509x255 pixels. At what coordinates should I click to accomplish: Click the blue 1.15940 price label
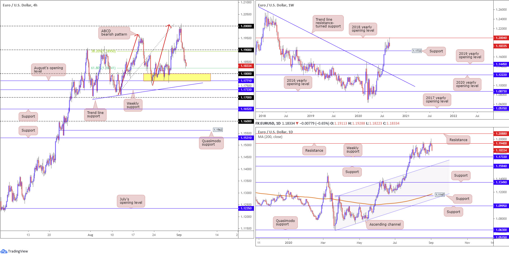(501, 166)
